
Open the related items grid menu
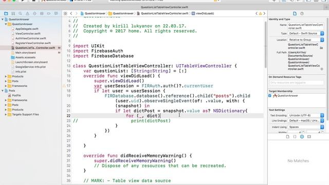(65, 13)
